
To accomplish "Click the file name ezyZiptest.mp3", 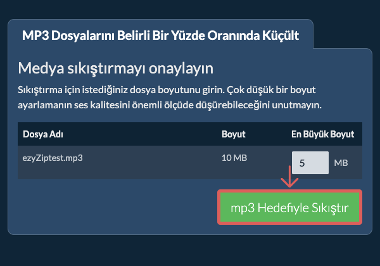I will 53,158.
